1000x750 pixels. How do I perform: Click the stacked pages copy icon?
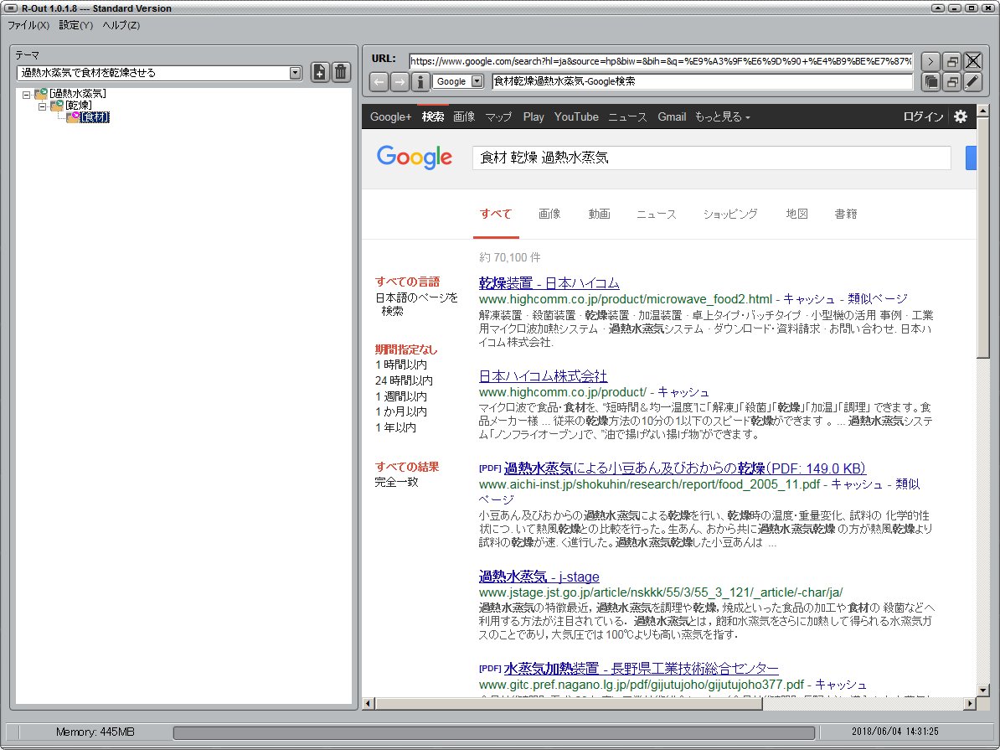(x=930, y=81)
